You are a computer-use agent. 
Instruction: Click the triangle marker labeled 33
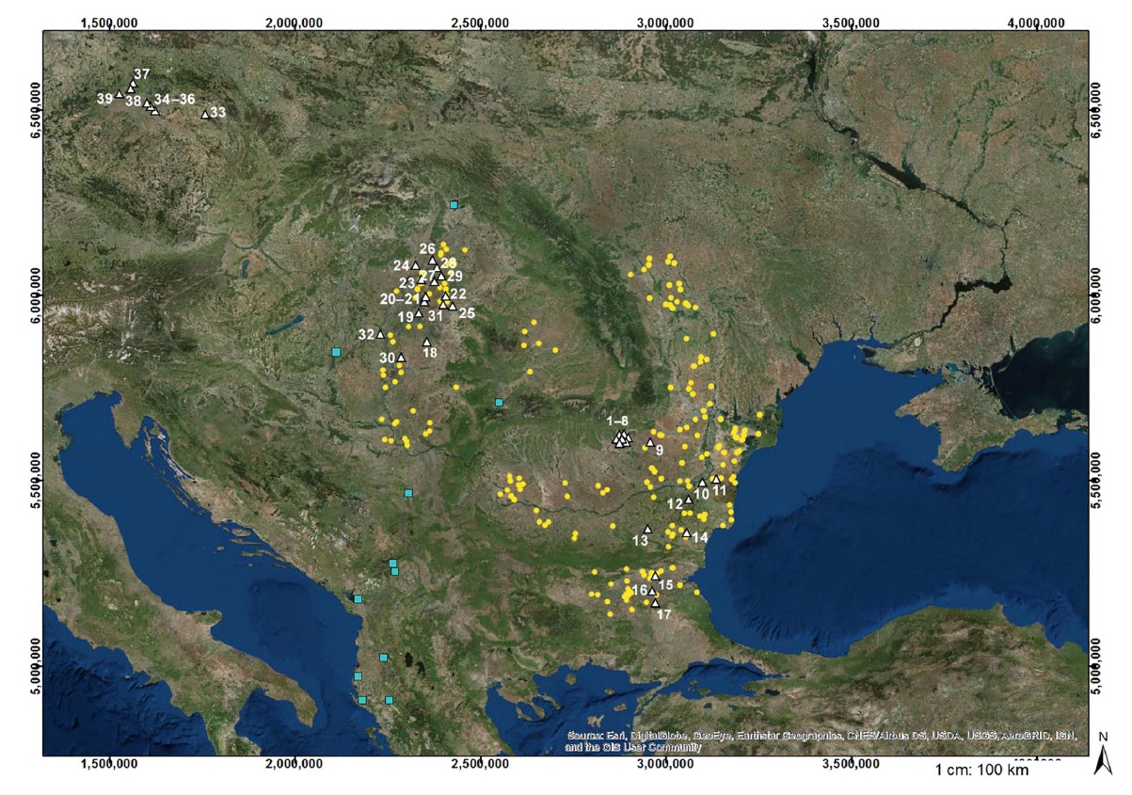[x=205, y=115]
